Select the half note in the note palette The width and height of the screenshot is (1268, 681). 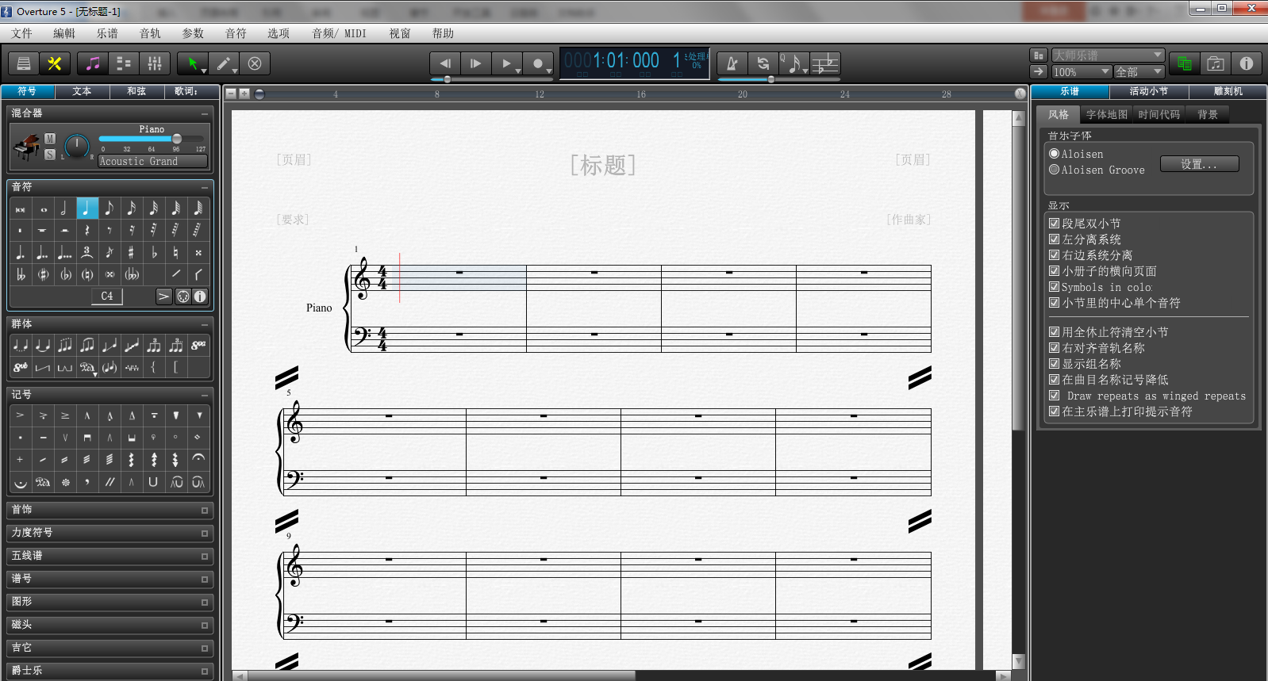coord(64,209)
